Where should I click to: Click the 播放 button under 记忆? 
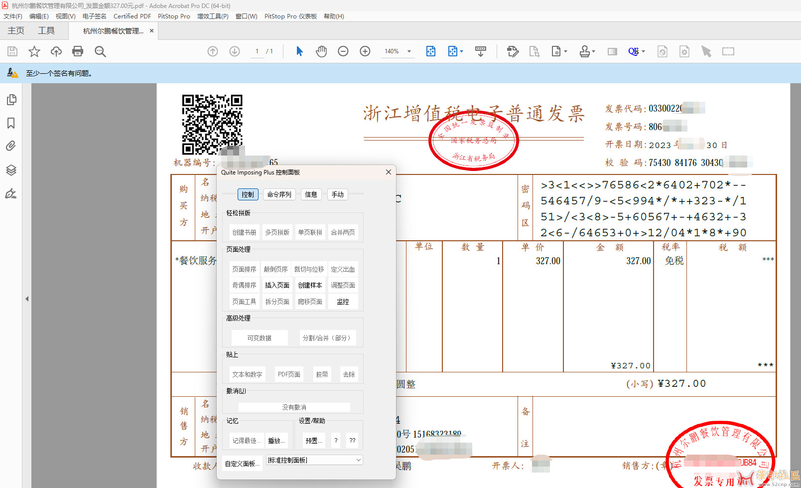[x=276, y=441]
